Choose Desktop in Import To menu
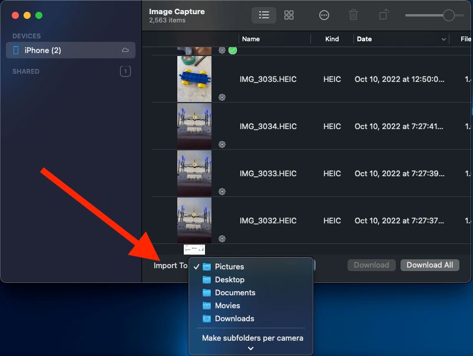 coord(251,279)
